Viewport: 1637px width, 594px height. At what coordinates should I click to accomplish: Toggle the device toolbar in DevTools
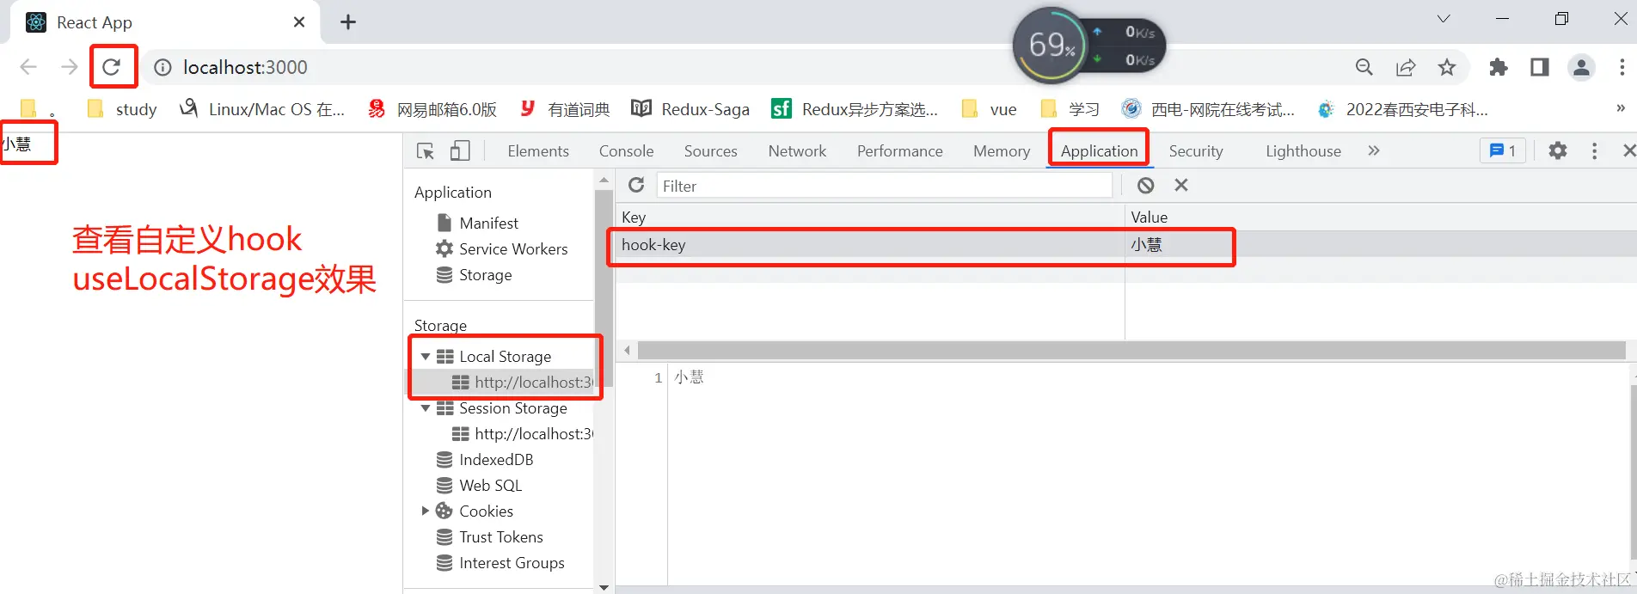tap(460, 151)
